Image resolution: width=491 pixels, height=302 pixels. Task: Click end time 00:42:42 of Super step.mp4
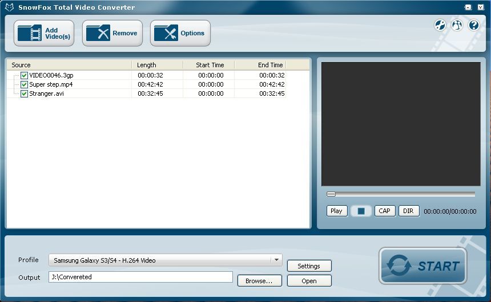coord(272,84)
